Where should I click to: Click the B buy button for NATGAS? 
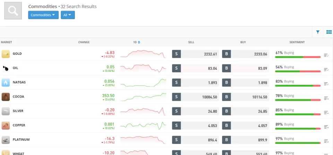coord(227,83)
